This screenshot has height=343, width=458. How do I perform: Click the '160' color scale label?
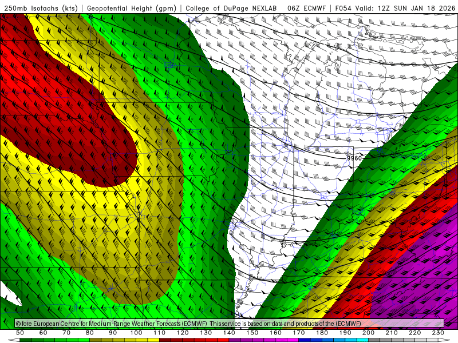click(276, 333)
